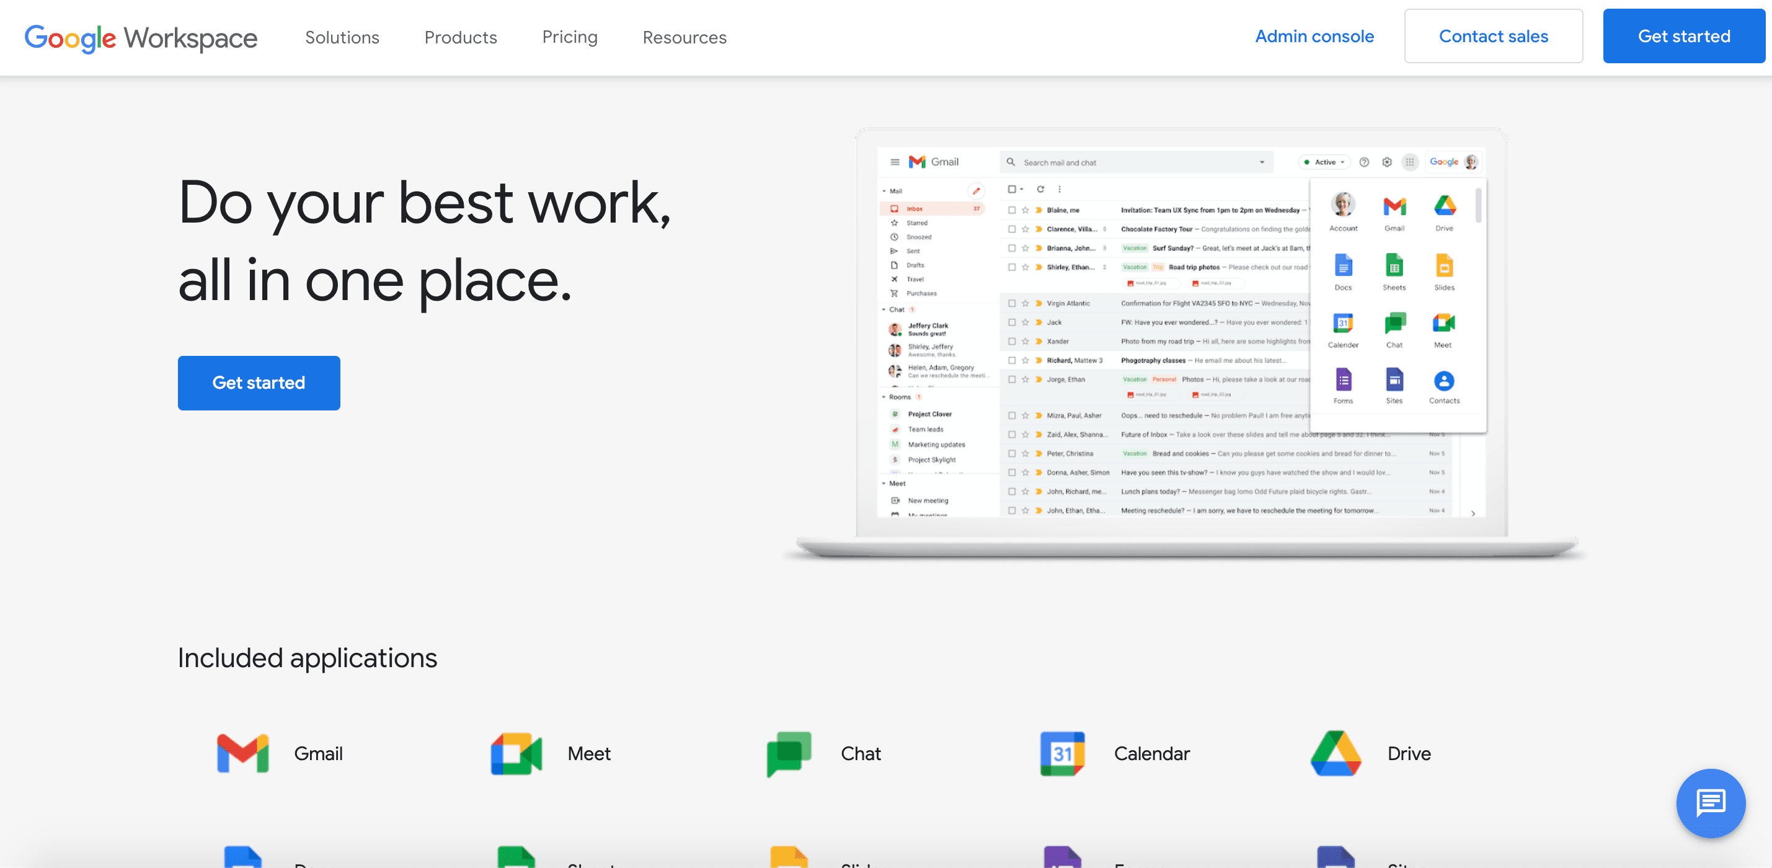Check the box for Clarence, Villa email
Screen dimensions: 1772x868
coord(1012,229)
